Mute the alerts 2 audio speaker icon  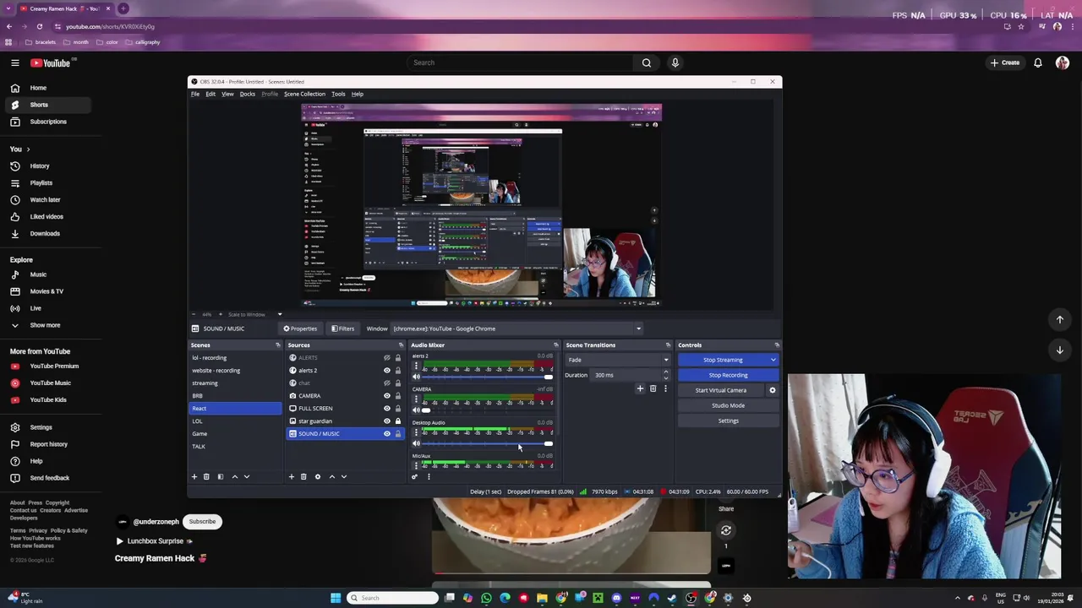(x=416, y=377)
